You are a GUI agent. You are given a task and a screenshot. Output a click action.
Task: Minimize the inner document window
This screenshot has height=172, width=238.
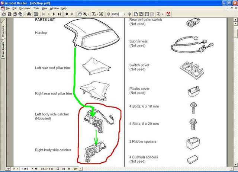tap(227, 8)
